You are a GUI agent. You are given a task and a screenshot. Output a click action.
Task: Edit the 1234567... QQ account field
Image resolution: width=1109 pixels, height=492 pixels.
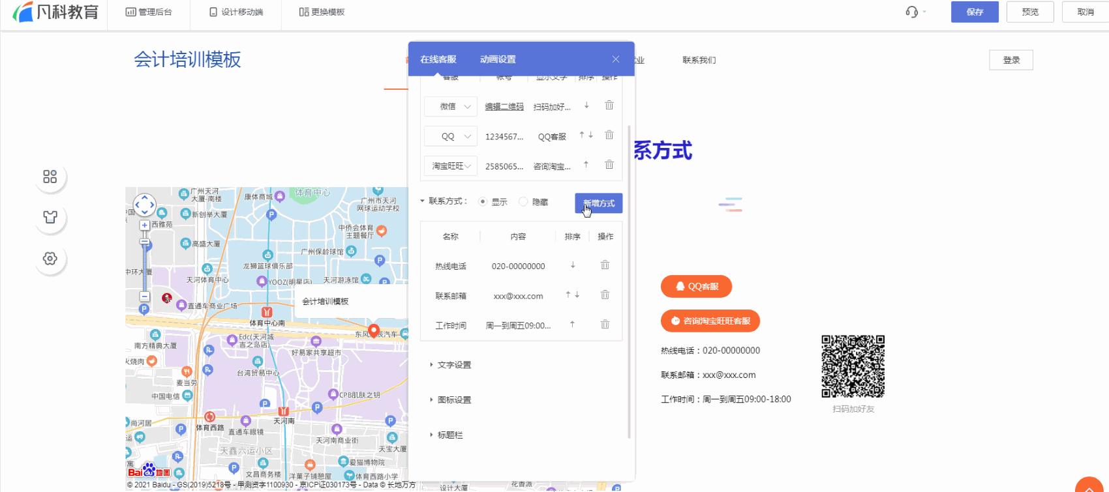(x=504, y=137)
